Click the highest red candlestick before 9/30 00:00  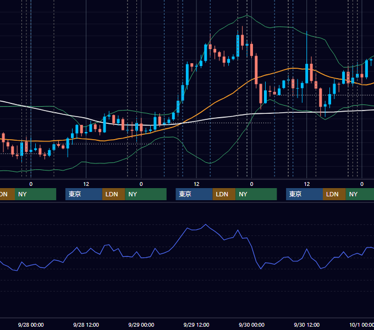[x=243, y=40]
